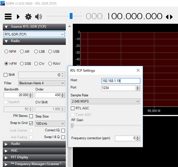Viewport: 178px width, 167px height.
Task: Select AM mode
Action: coord(24,51)
